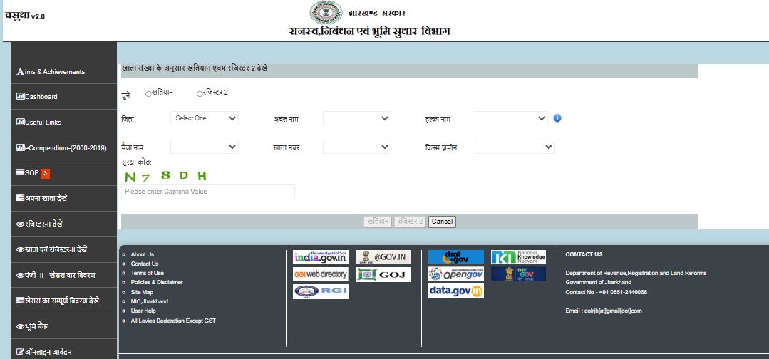Screen dimensions: 769x359
Task: Select the रजिस्टर 2 radio button
Action: [200, 94]
